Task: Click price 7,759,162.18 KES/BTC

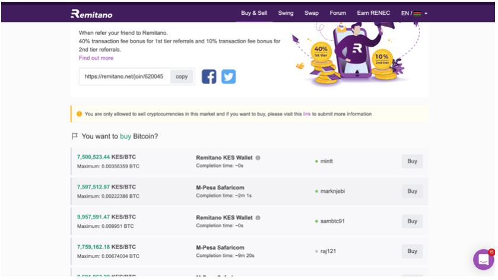Action: tap(106, 247)
